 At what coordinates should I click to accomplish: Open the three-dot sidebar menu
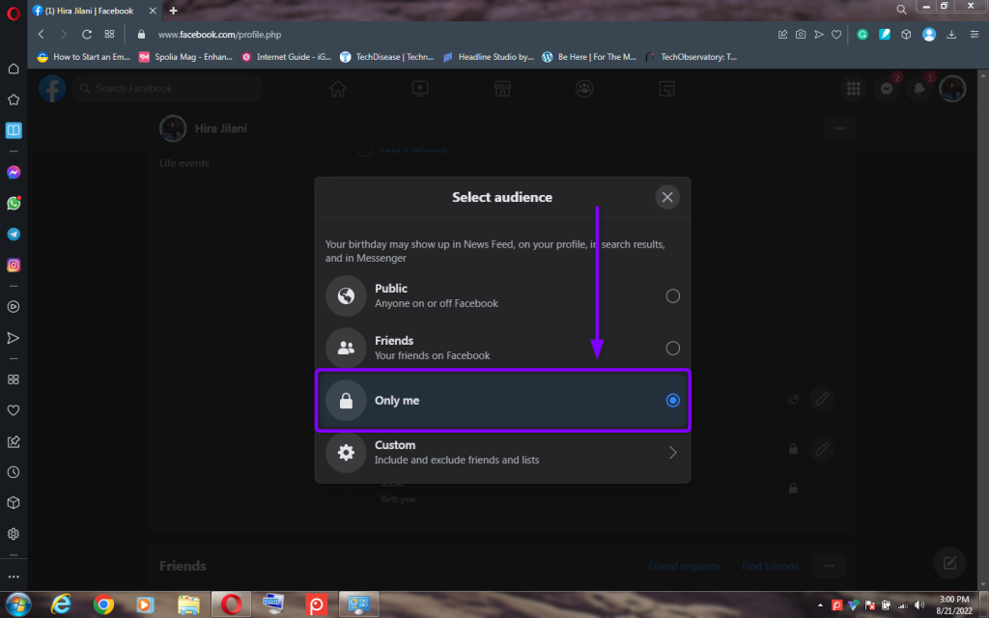(x=14, y=576)
